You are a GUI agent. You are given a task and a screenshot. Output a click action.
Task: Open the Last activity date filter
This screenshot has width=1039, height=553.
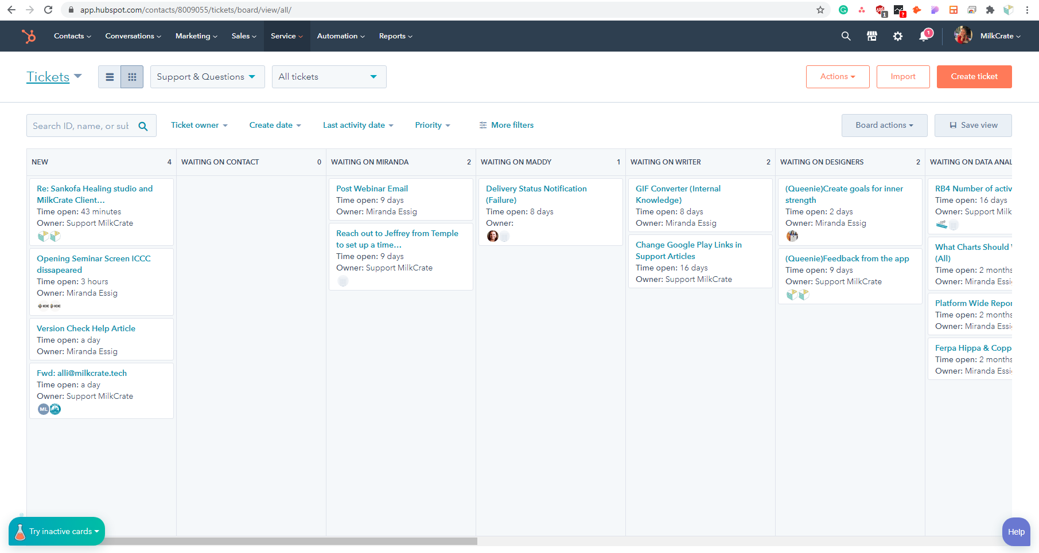pos(358,125)
